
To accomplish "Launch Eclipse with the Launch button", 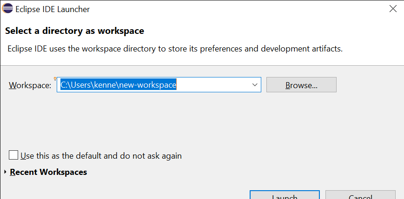I will 285,195.
